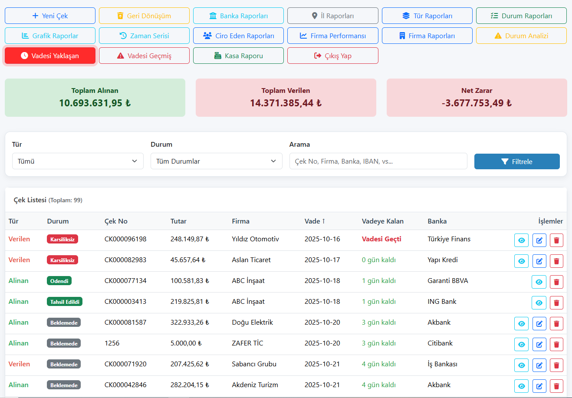Image resolution: width=572 pixels, height=398 pixels.
Task: Click the Yeni Çek button
Action: 50,16
